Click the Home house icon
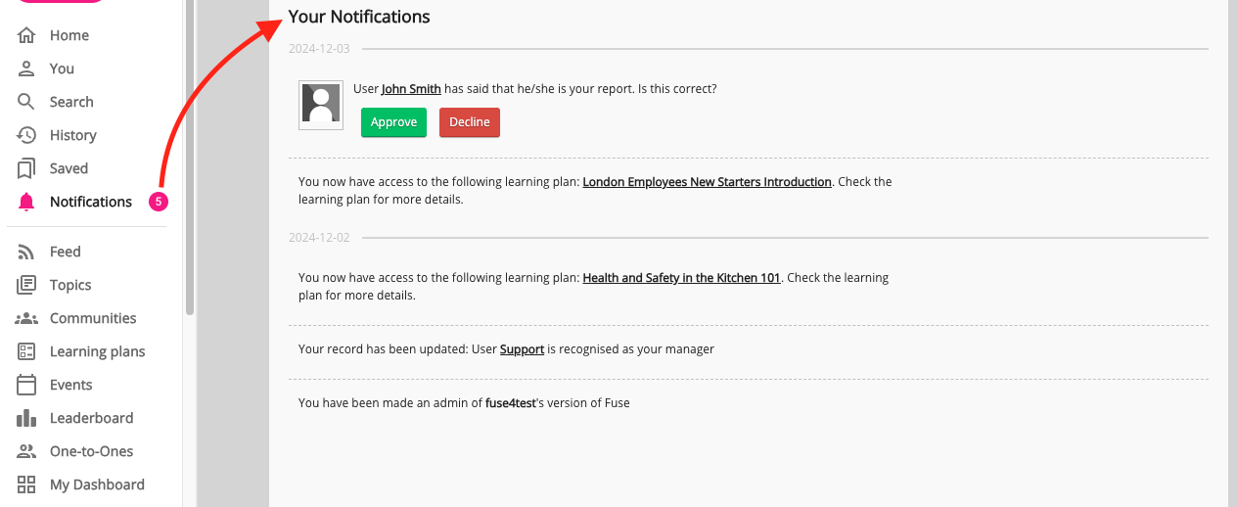The width and height of the screenshot is (1237, 507). click(x=26, y=35)
